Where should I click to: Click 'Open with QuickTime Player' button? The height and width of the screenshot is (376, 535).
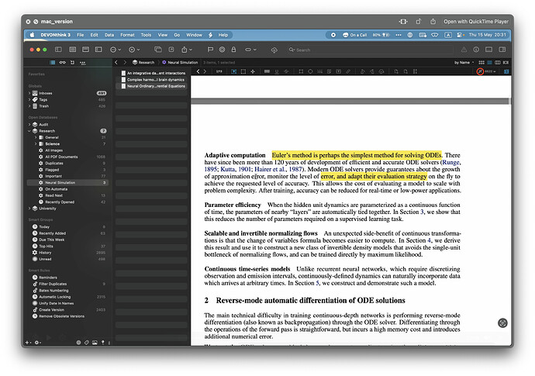[x=476, y=22]
